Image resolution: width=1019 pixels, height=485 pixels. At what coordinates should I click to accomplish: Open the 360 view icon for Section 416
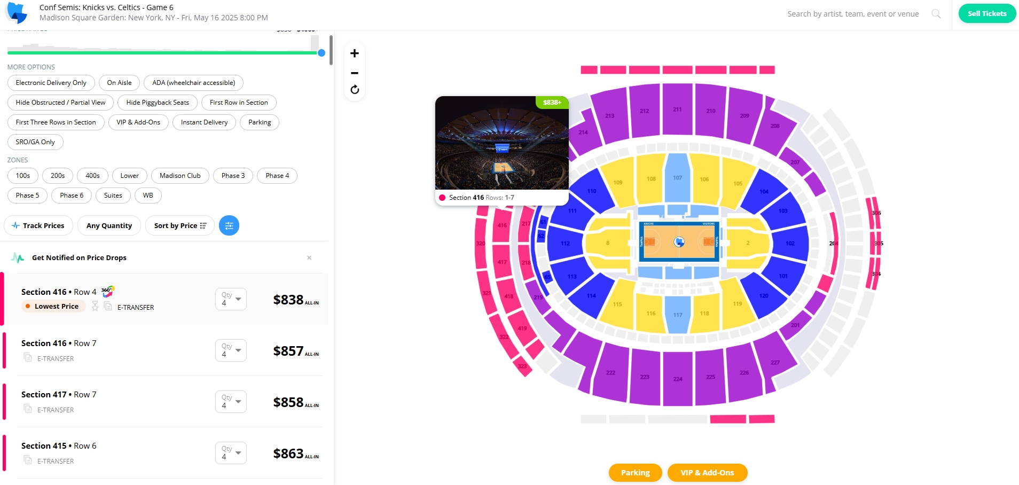click(108, 291)
